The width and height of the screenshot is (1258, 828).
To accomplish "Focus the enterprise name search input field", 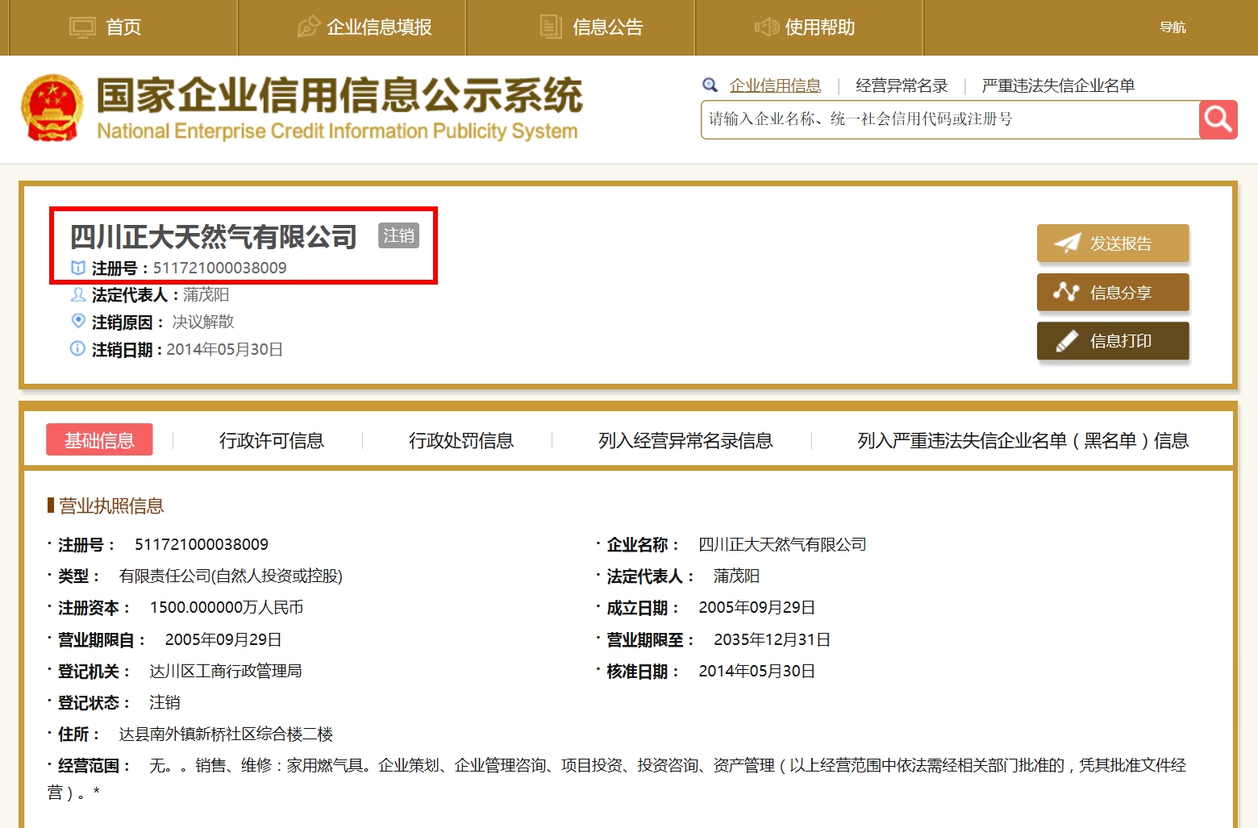I will pyautogui.click(x=950, y=120).
